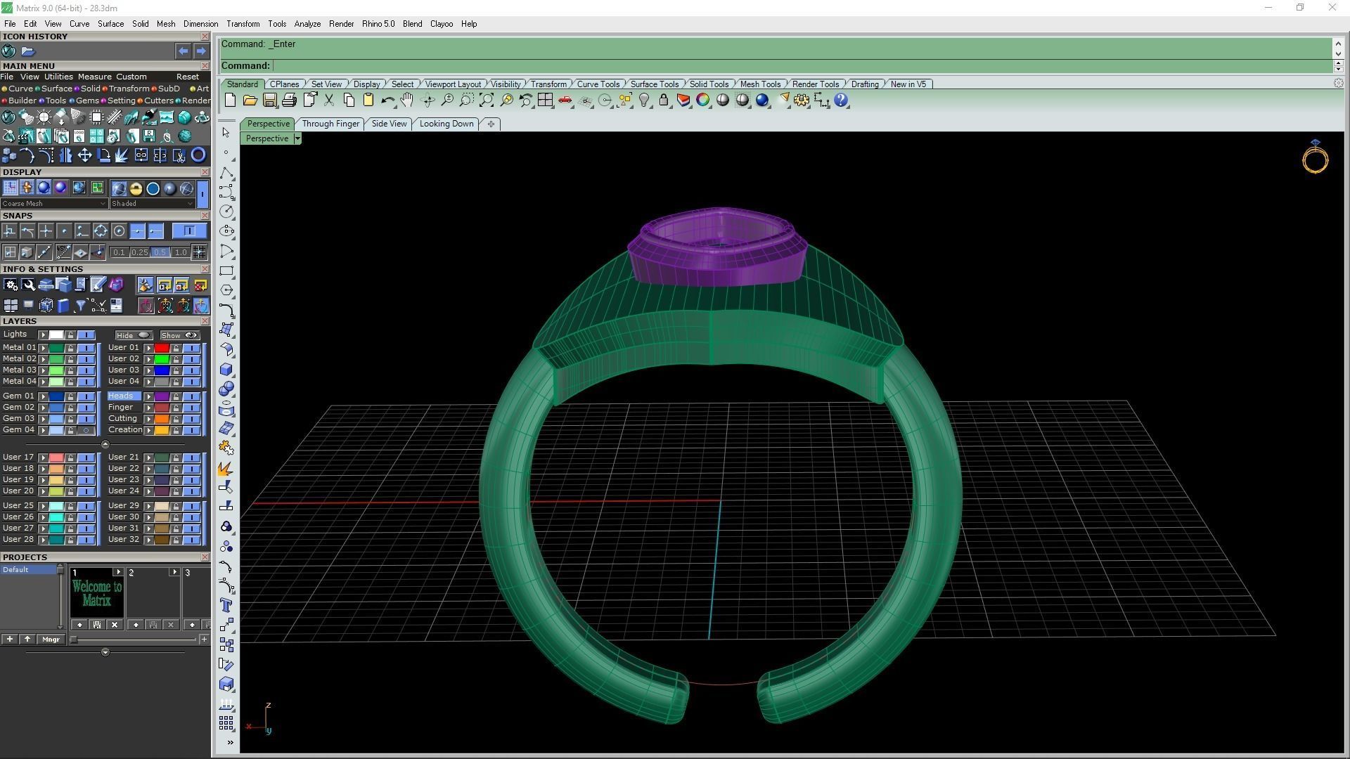
Task: Click the blue ring torus icon in Main Menu
Action: [x=198, y=155]
